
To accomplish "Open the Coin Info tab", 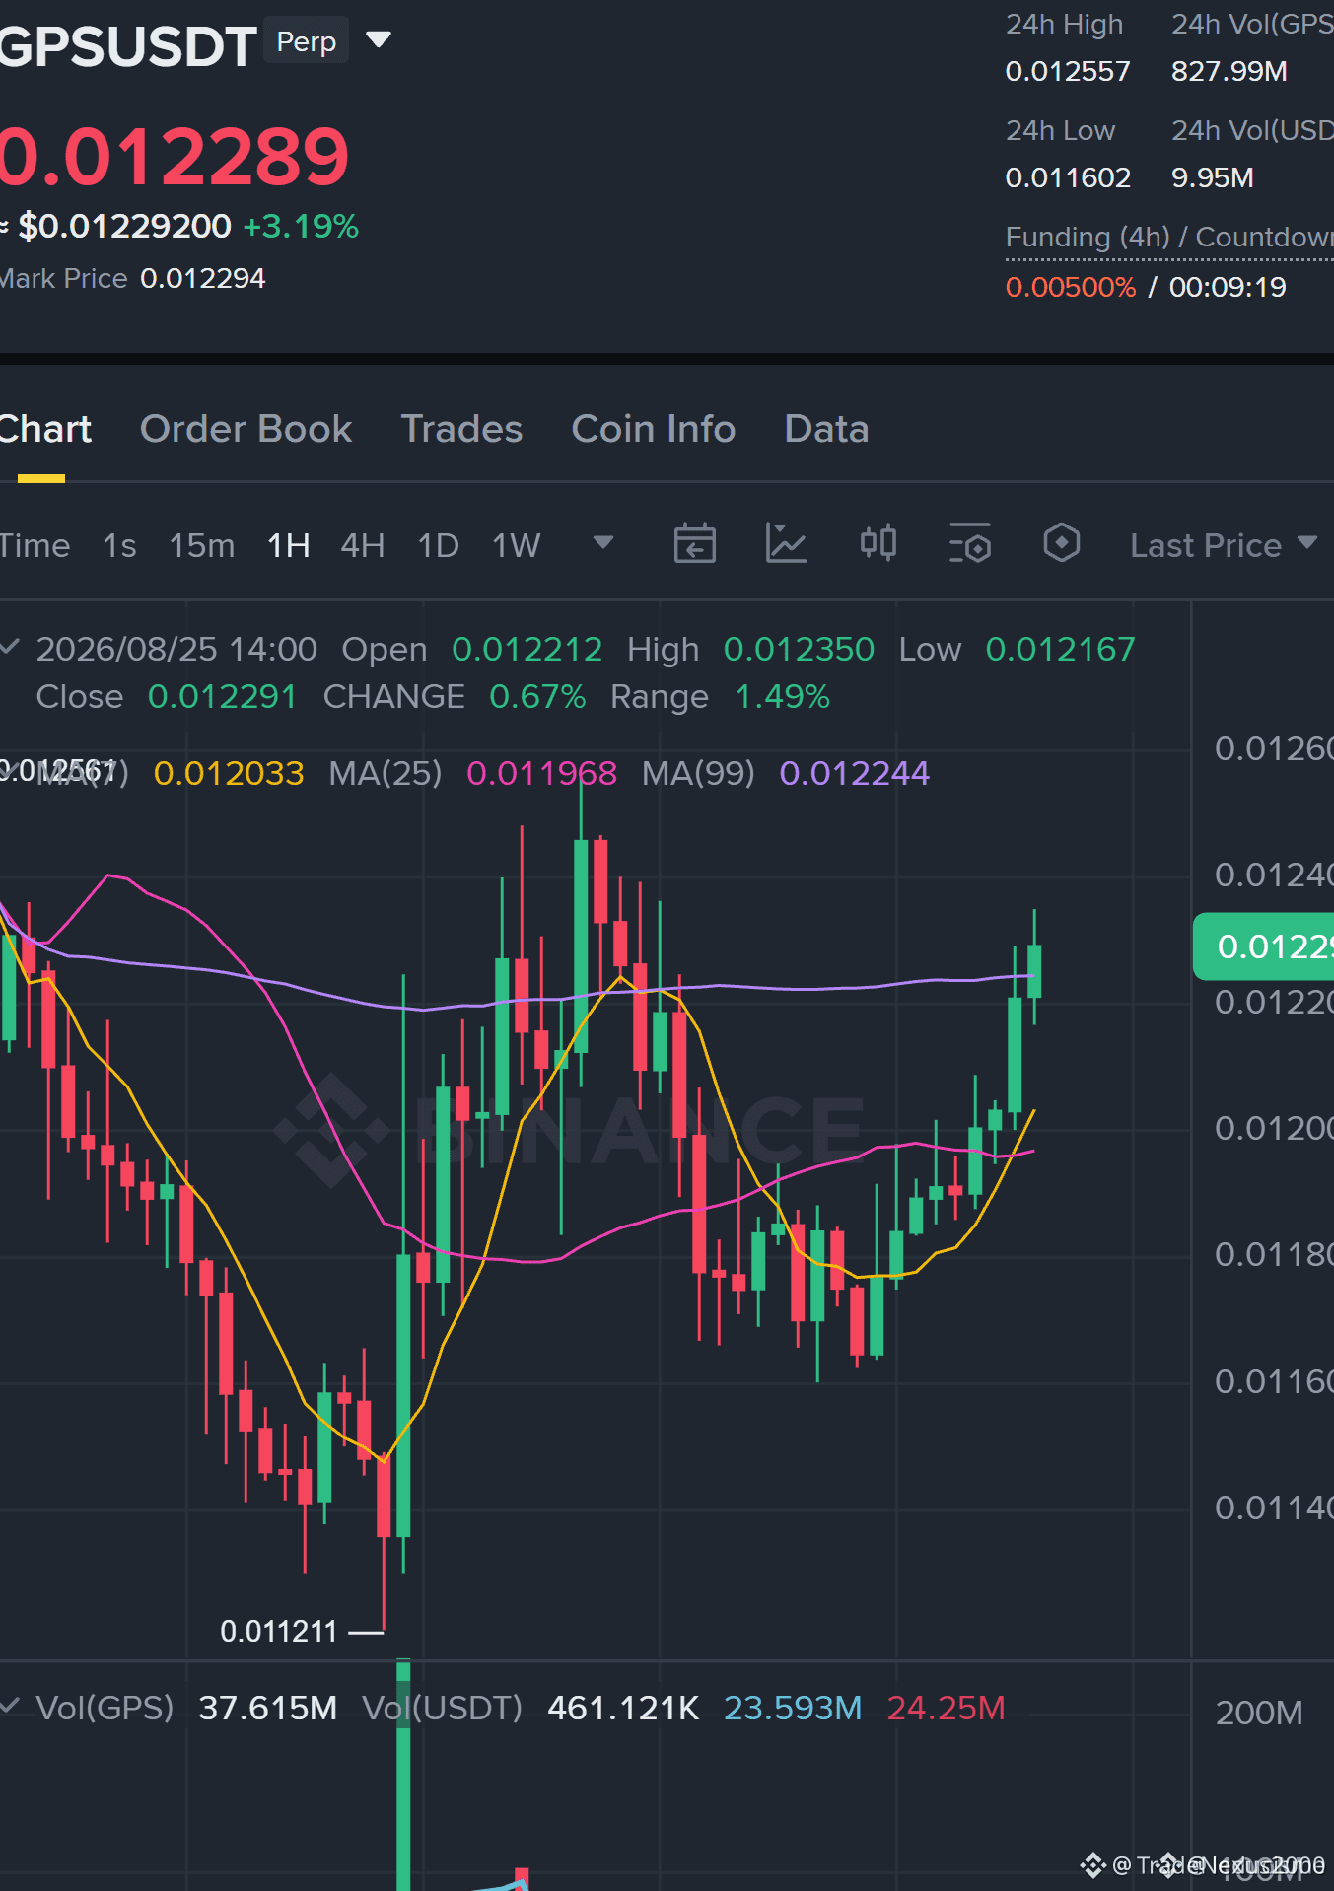I will [x=654, y=429].
